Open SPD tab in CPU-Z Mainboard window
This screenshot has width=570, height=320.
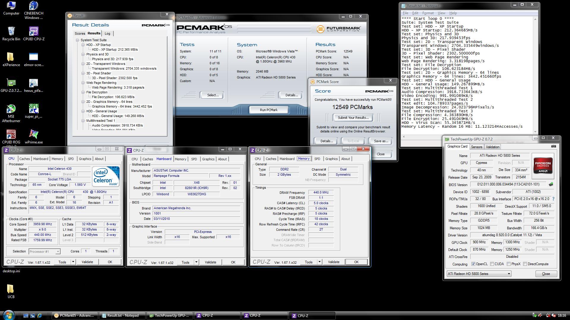[x=194, y=159]
